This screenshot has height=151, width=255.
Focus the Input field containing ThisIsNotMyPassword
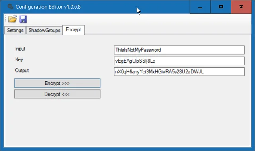(179, 50)
